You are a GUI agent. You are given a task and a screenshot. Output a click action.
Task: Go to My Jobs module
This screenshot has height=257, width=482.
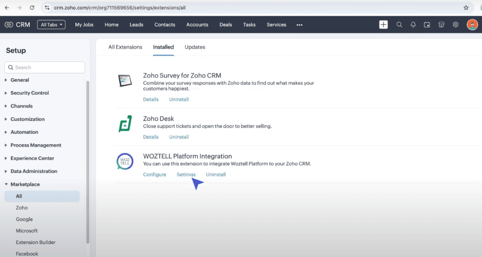(84, 25)
